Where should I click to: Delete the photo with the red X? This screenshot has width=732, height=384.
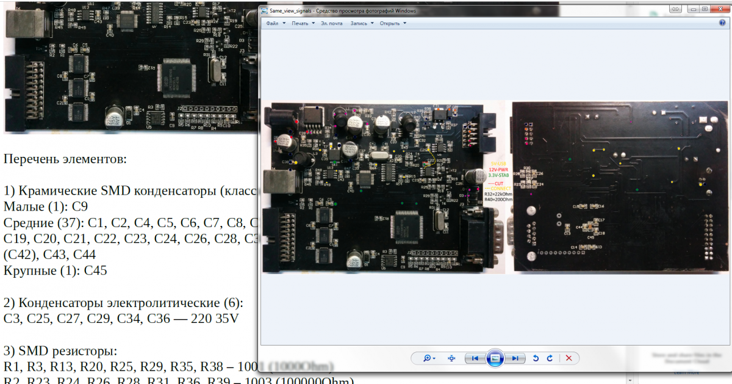[x=569, y=358]
